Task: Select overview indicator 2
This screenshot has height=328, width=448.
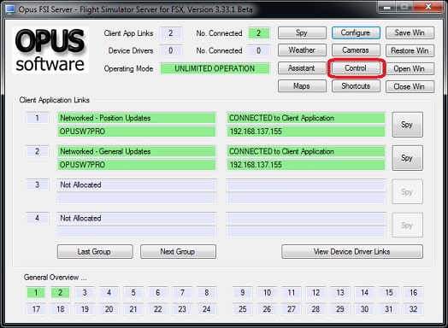Action: click(x=61, y=293)
